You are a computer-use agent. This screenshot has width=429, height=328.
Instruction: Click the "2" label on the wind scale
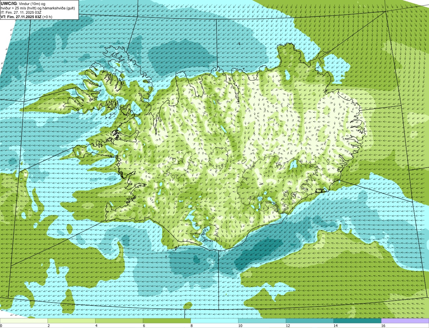(x=49, y=326)
